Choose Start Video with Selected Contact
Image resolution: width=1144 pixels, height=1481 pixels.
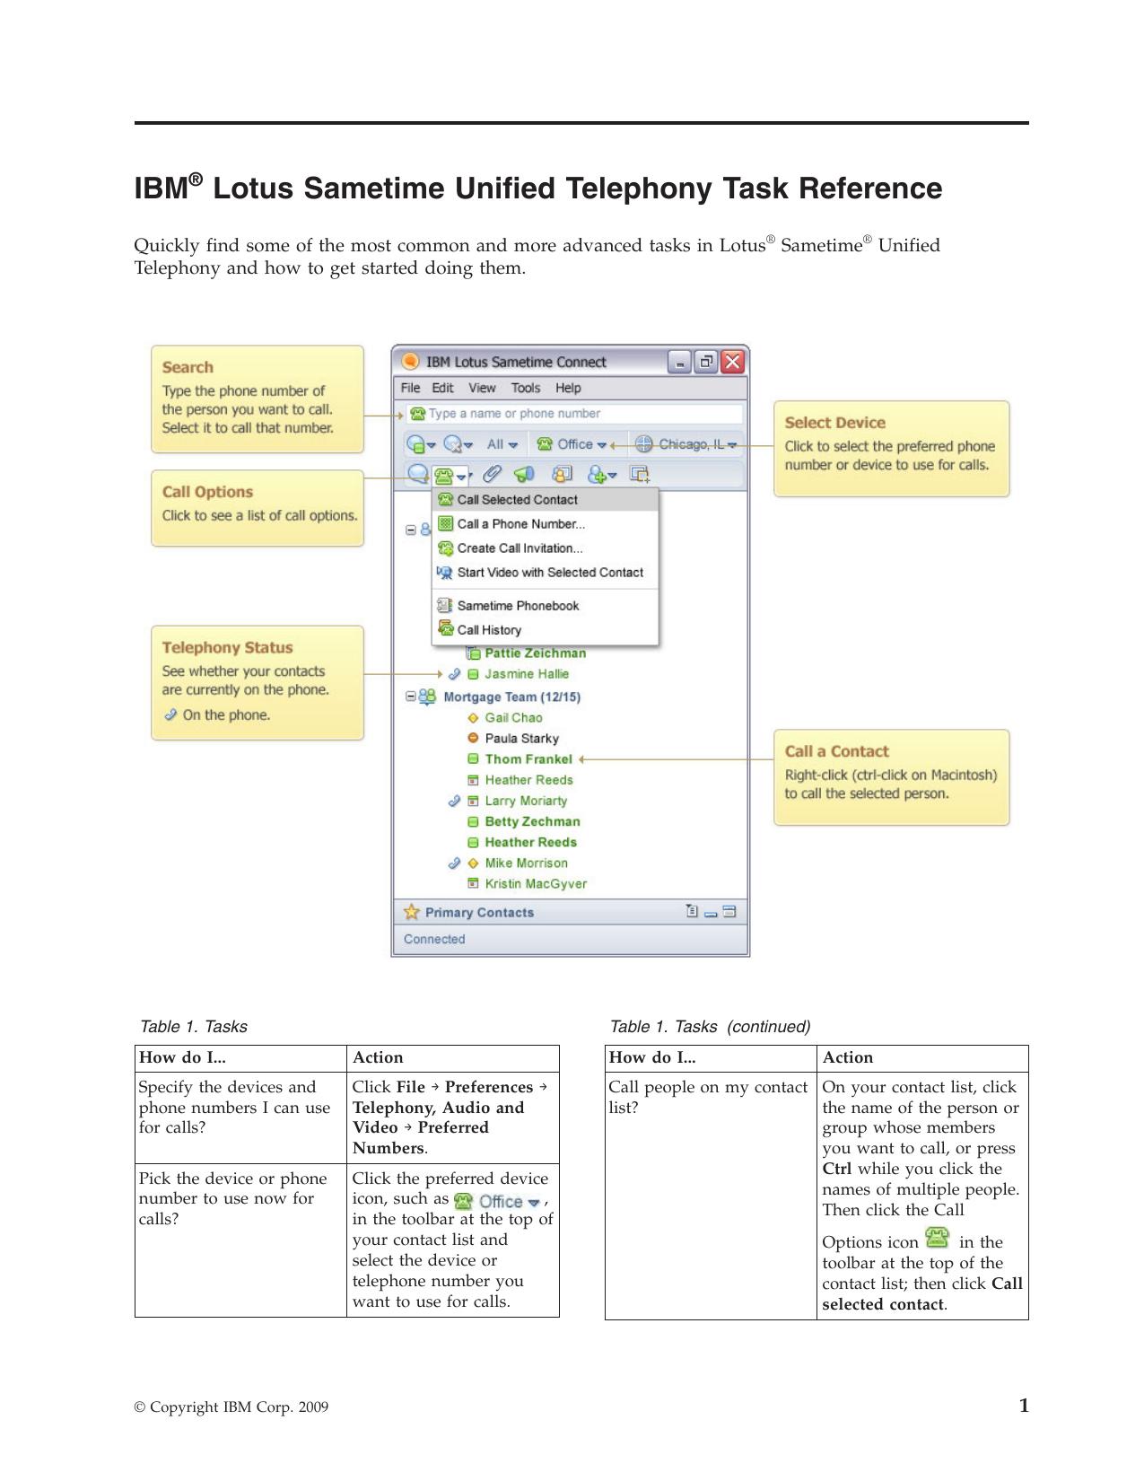click(x=546, y=573)
